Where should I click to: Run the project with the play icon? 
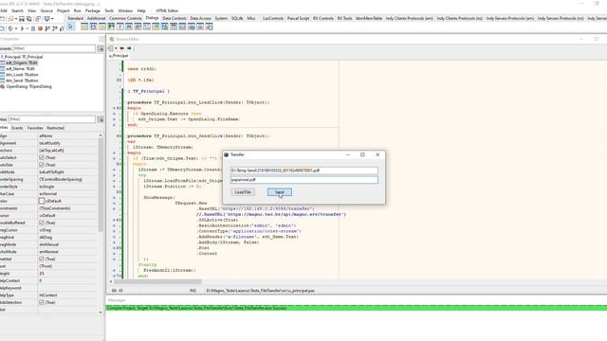pos(22,28)
